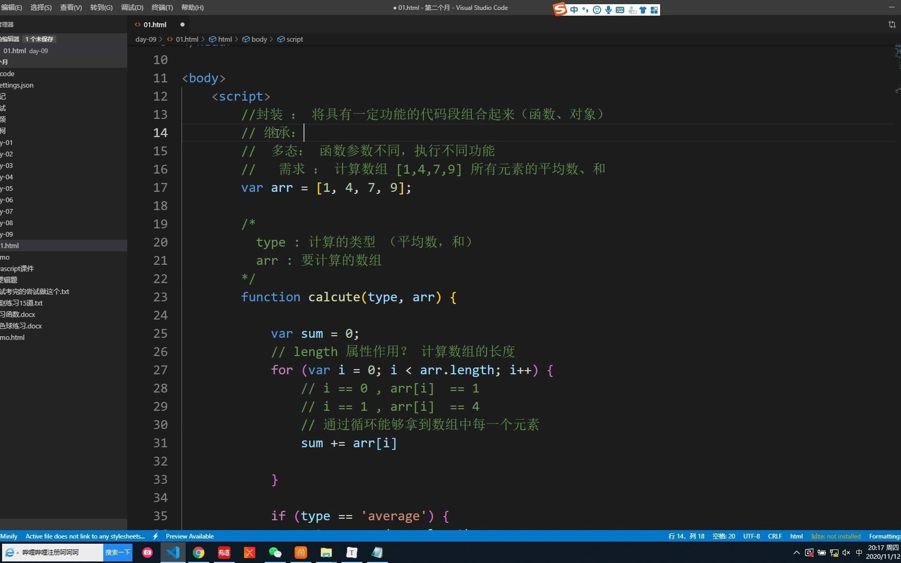Click day-09 in the breadcrumb

click(x=145, y=39)
